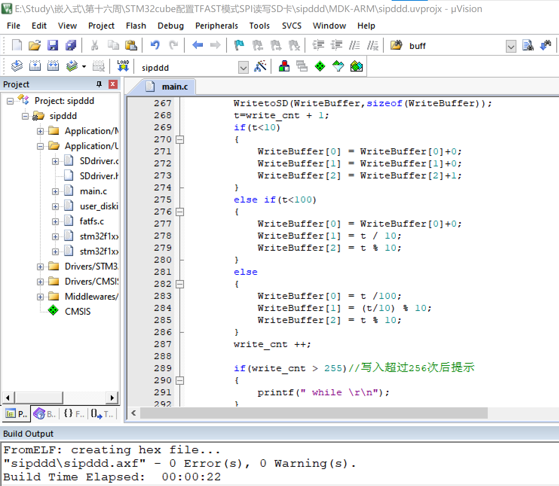559x486 pixels.
Task: Select SDdriver.h in the project tree
Action: [x=99, y=176]
